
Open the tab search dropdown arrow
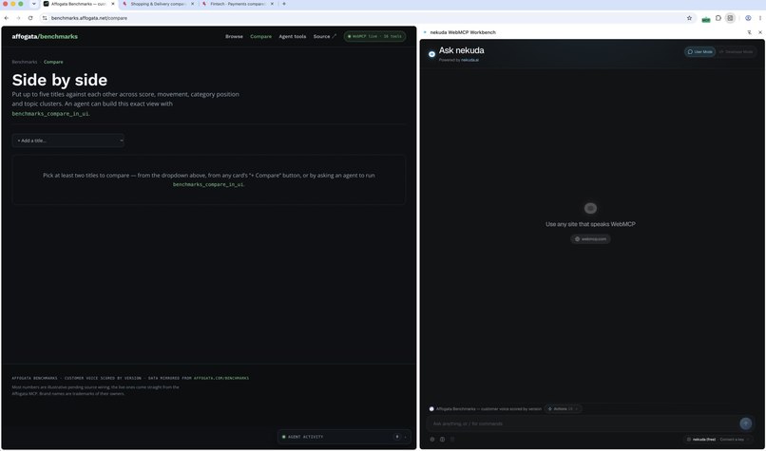coord(33,4)
